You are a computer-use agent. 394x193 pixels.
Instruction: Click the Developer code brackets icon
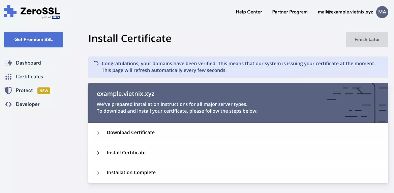click(x=8, y=104)
